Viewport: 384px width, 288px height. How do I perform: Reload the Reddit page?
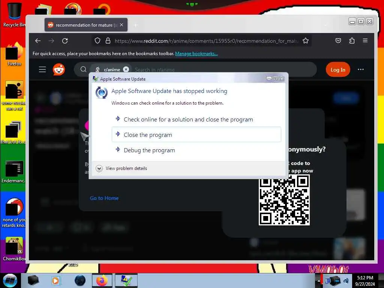pyautogui.click(x=65, y=40)
